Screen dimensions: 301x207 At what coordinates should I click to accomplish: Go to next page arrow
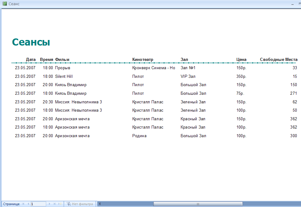tap(49, 204)
